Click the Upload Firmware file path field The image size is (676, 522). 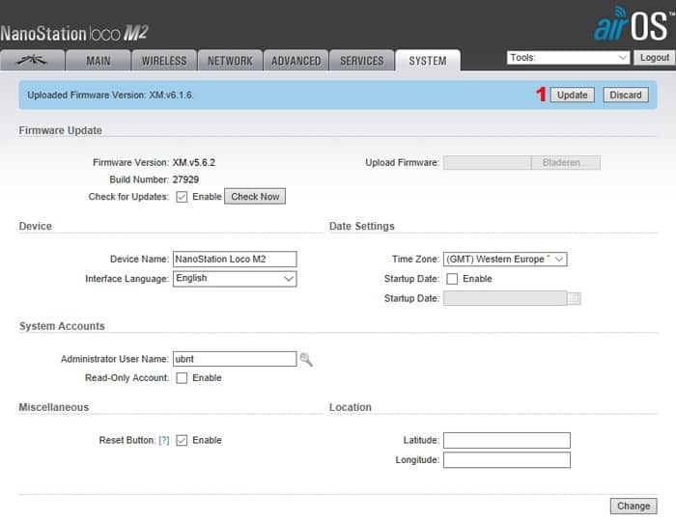click(487, 162)
